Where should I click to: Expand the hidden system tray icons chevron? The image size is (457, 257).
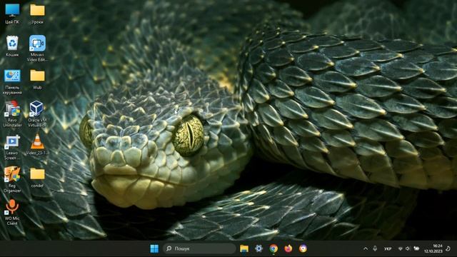[366, 248]
